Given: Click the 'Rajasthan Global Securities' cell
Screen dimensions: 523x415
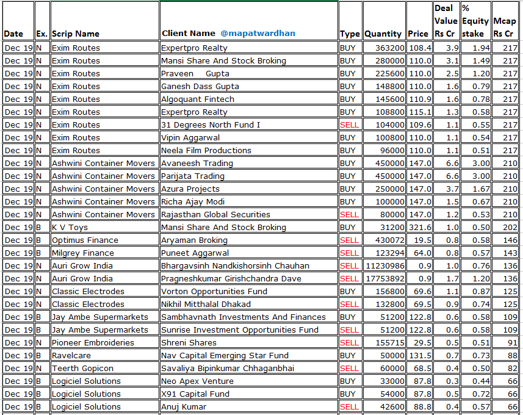Looking at the screenshot, I should pyautogui.click(x=249, y=214).
